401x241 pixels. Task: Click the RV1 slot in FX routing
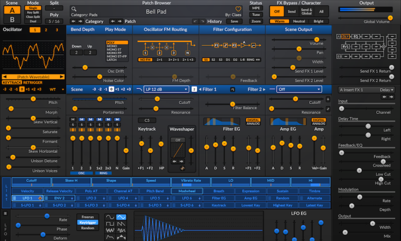tap(346, 47)
